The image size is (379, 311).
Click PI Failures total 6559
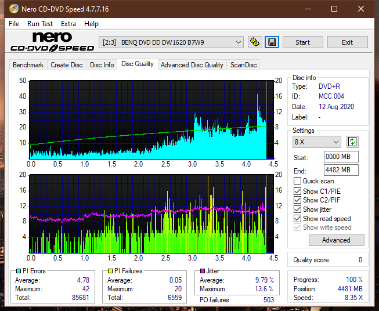[x=175, y=297]
